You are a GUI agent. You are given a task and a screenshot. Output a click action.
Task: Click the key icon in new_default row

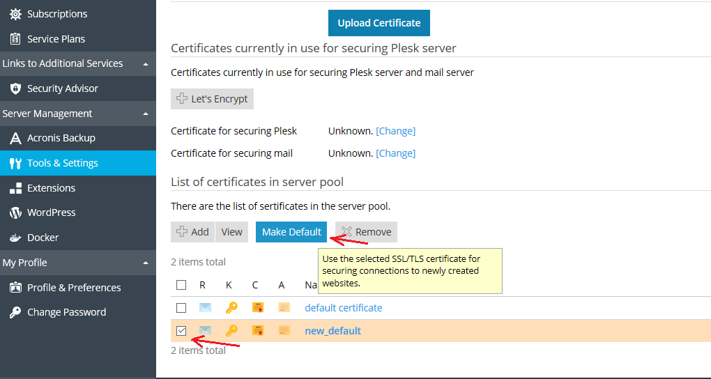pos(231,331)
